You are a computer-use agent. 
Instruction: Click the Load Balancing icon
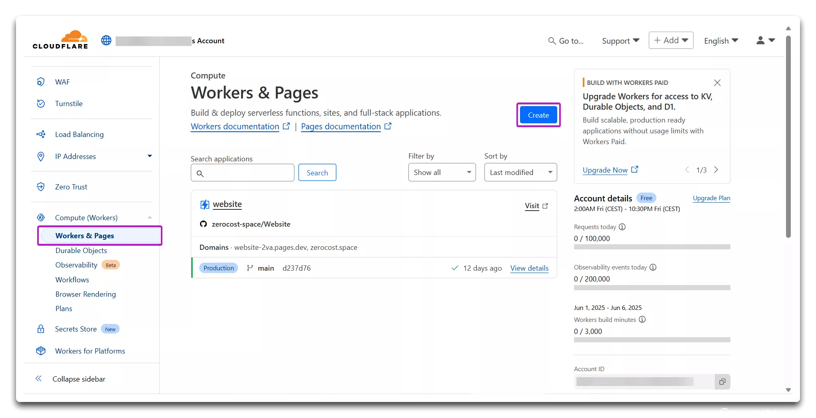point(40,134)
